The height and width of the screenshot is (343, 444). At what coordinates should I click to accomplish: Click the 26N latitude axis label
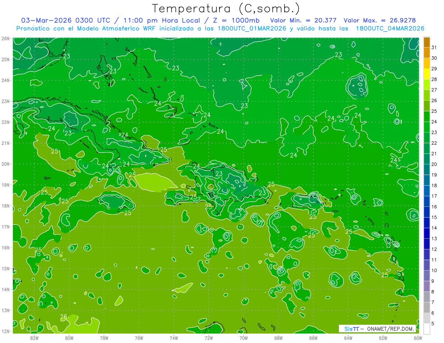coord(5,38)
